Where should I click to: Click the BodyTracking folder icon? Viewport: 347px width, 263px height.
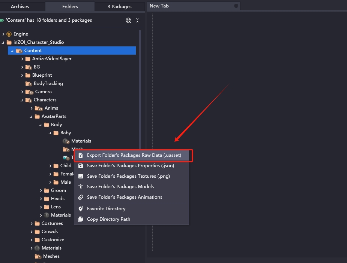point(29,83)
